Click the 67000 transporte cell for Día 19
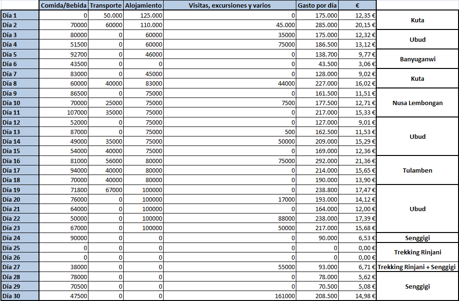This screenshot has width=459, height=301. 106,190
